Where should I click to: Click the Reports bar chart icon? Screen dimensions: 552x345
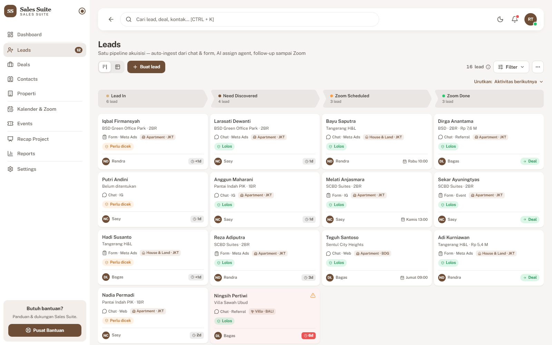pyautogui.click(x=10, y=154)
